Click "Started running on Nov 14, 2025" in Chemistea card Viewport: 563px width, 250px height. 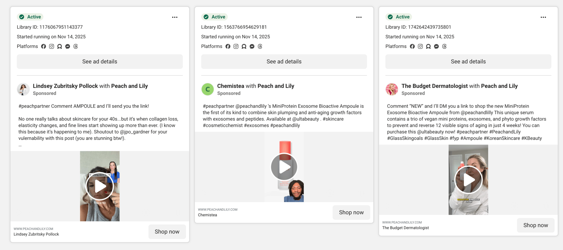click(235, 37)
